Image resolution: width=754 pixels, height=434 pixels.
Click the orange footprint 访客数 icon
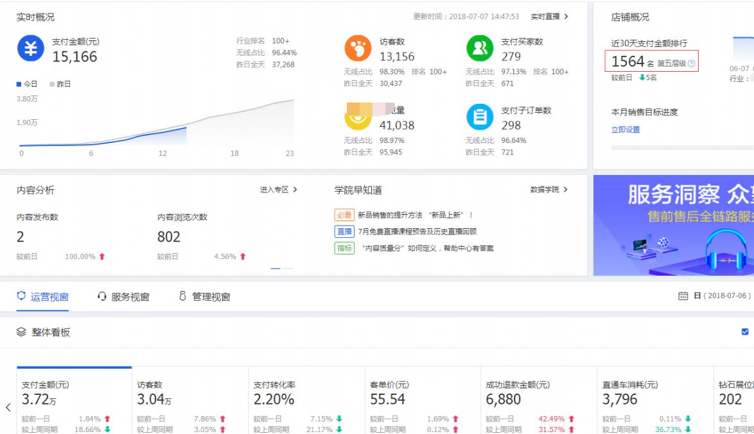tap(358, 47)
